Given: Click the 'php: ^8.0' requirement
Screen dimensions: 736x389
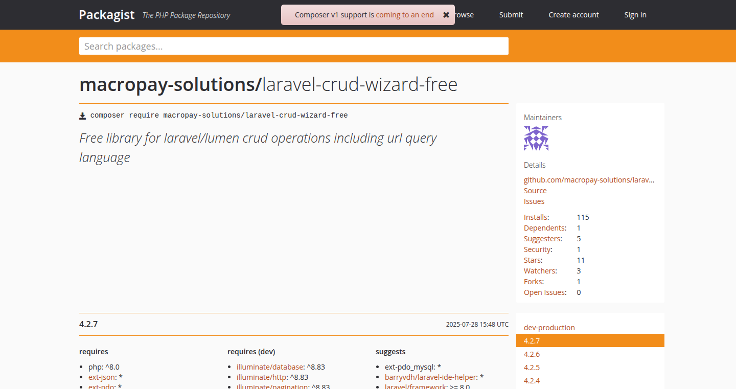Looking at the screenshot, I should (104, 367).
